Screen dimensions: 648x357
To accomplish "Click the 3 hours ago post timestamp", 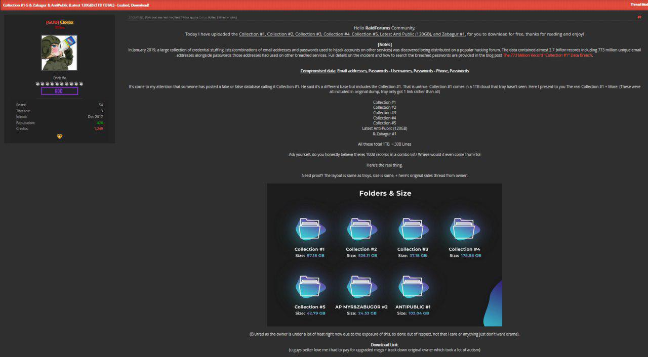I will click(136, 17).
